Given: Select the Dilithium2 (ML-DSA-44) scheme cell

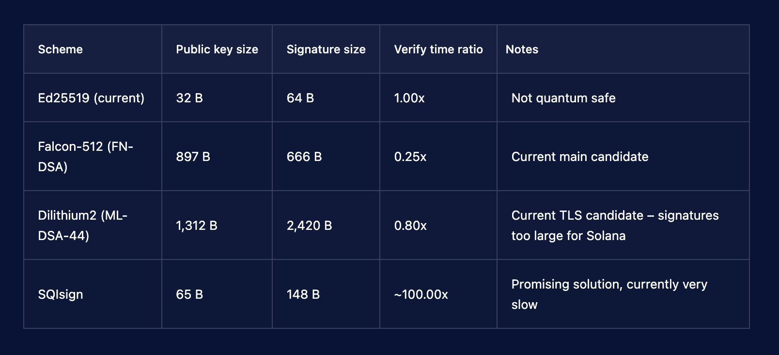Looking at the screenshot, I should pos(82,225).
